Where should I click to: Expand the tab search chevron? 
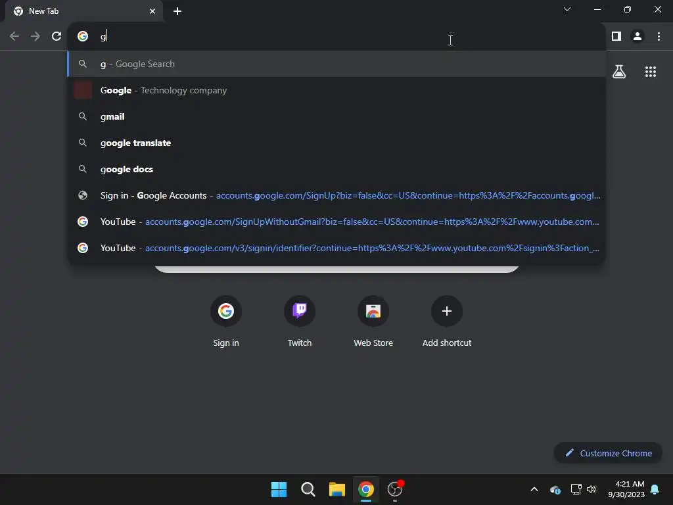(x=567, y=9)
